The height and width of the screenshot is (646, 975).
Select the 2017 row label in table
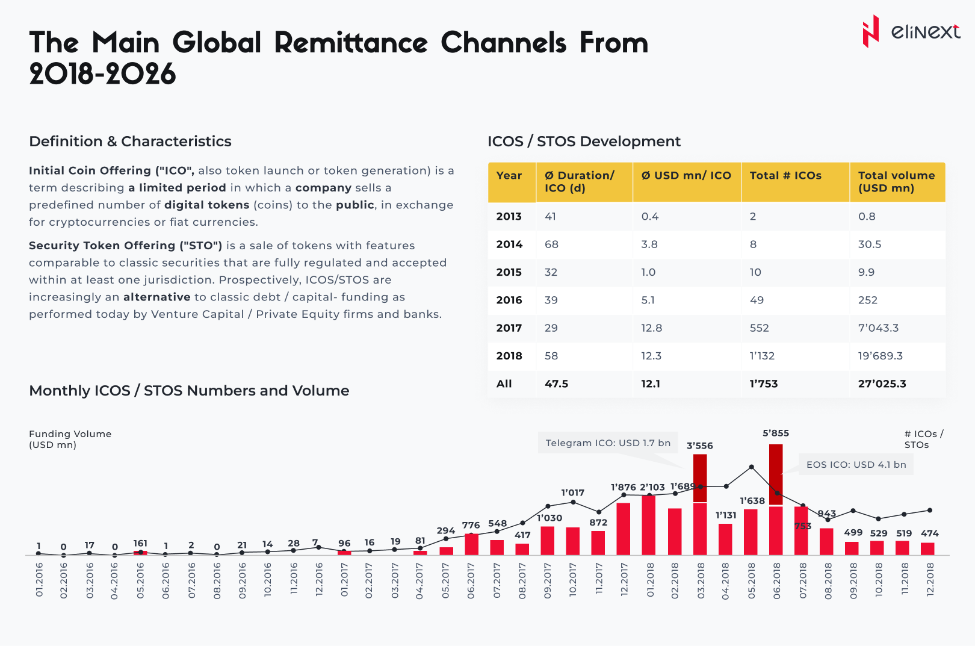509,328
